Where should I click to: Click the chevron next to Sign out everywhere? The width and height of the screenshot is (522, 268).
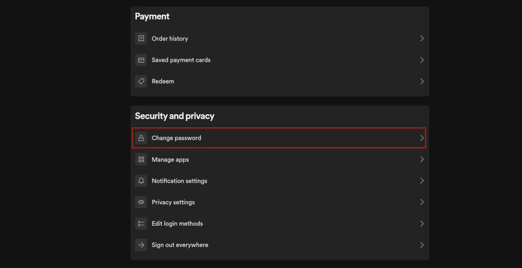click(421, 245)
